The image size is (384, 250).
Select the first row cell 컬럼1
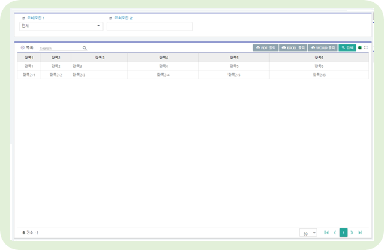click(29, 66)
